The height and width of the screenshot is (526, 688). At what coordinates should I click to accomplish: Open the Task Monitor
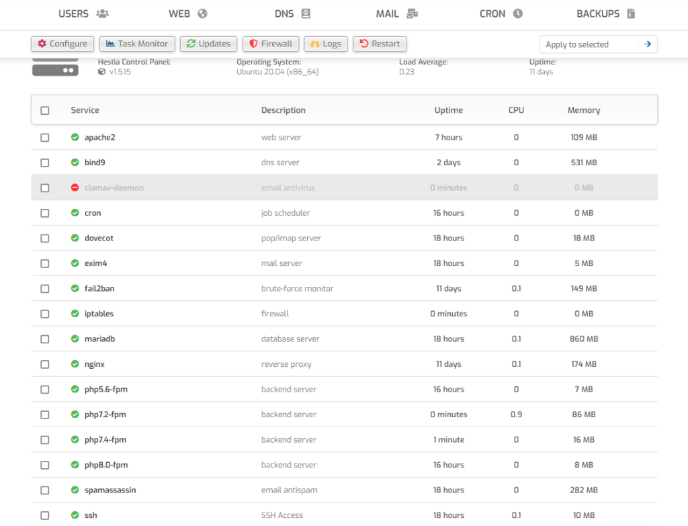tap(137, 44)
